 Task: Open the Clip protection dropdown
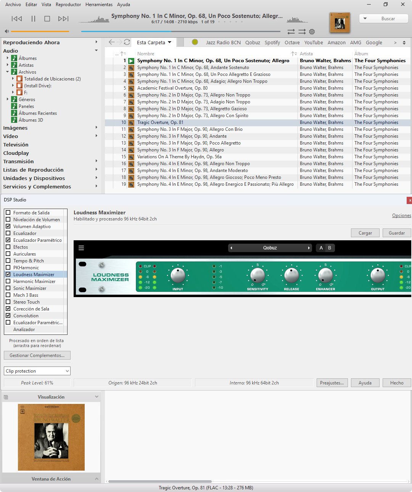tap(37, 371)
